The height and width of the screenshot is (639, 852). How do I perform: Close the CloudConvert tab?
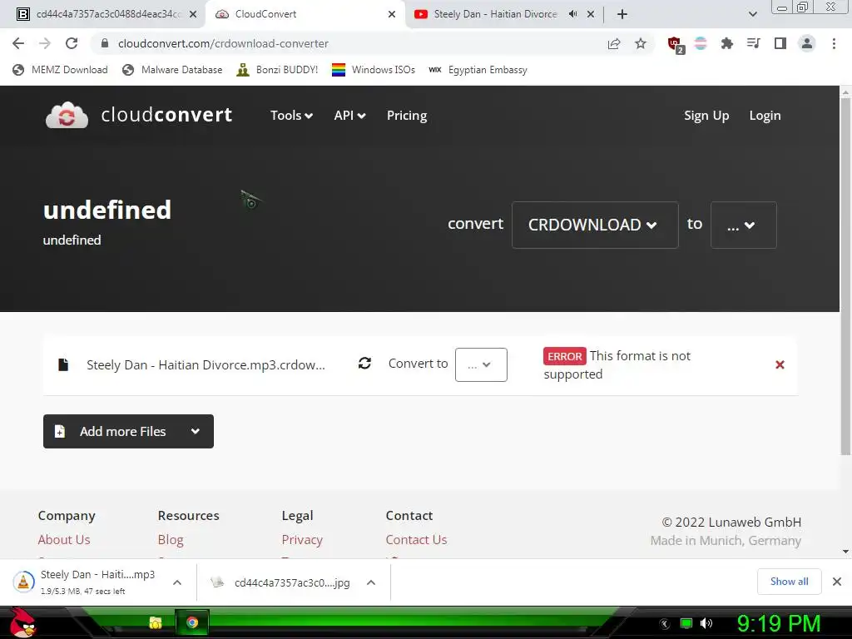click(392, 14)
